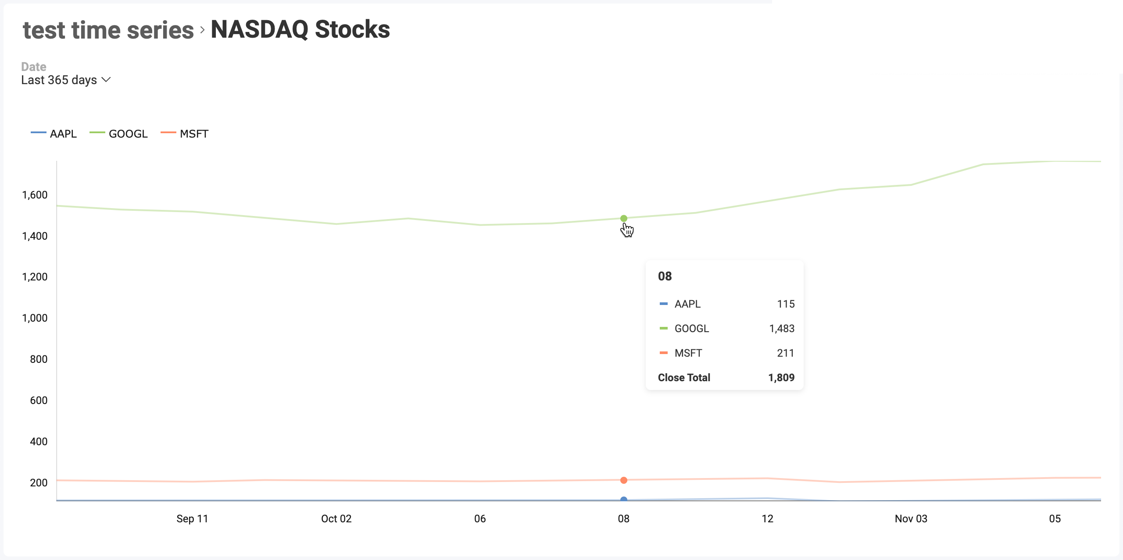This screenshot has height=560, width=1123.
Task: Click the green GOOGL data point on 08
Action: click(624, 218)
